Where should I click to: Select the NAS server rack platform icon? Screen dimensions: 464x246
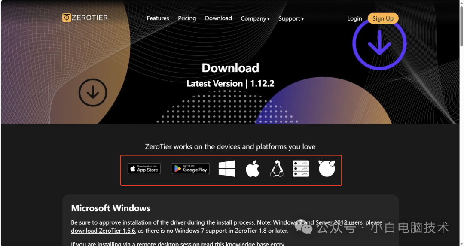click(x=301, y=169)
